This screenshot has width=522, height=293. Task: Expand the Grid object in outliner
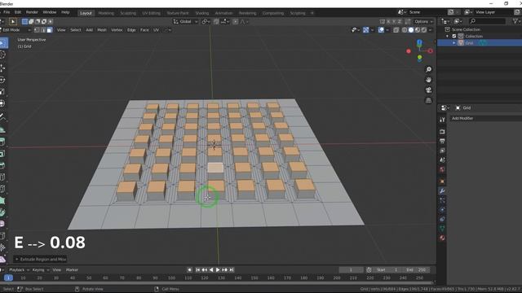pos(453,43)
